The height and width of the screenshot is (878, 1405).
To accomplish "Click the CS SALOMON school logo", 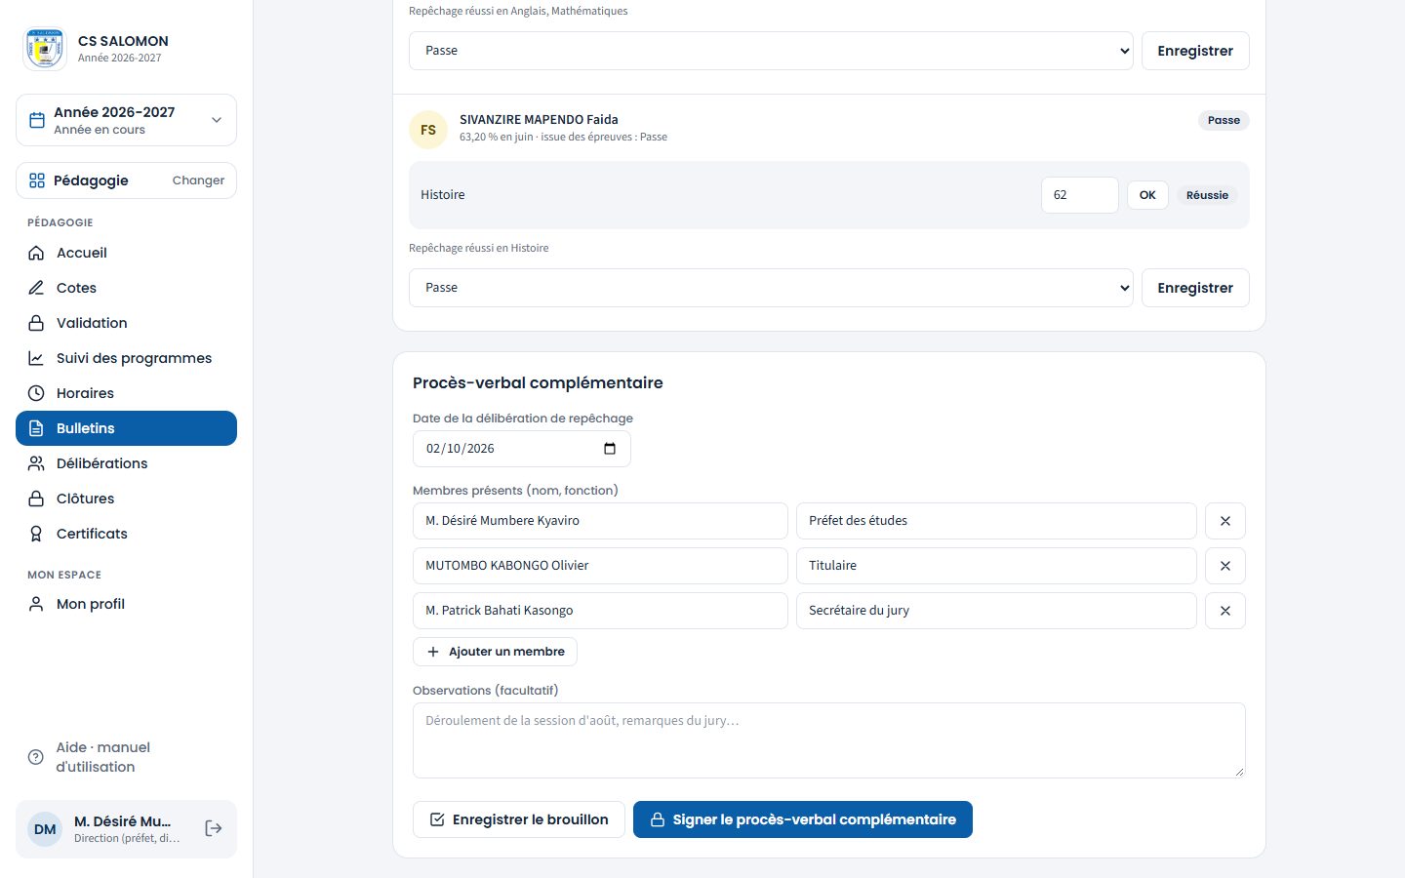I will [x=44, y=49].
